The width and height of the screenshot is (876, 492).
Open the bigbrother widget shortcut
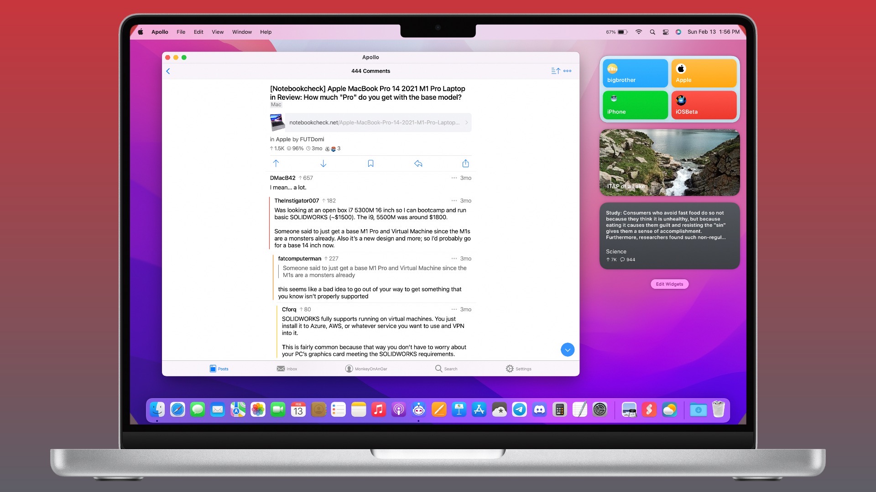pyautogui.click(x=635, y=73)
